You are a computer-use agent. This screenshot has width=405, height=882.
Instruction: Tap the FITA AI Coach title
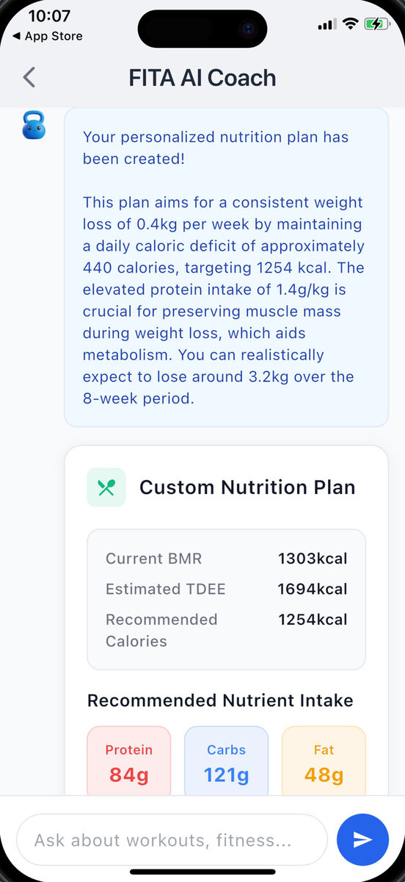point(202,78)
